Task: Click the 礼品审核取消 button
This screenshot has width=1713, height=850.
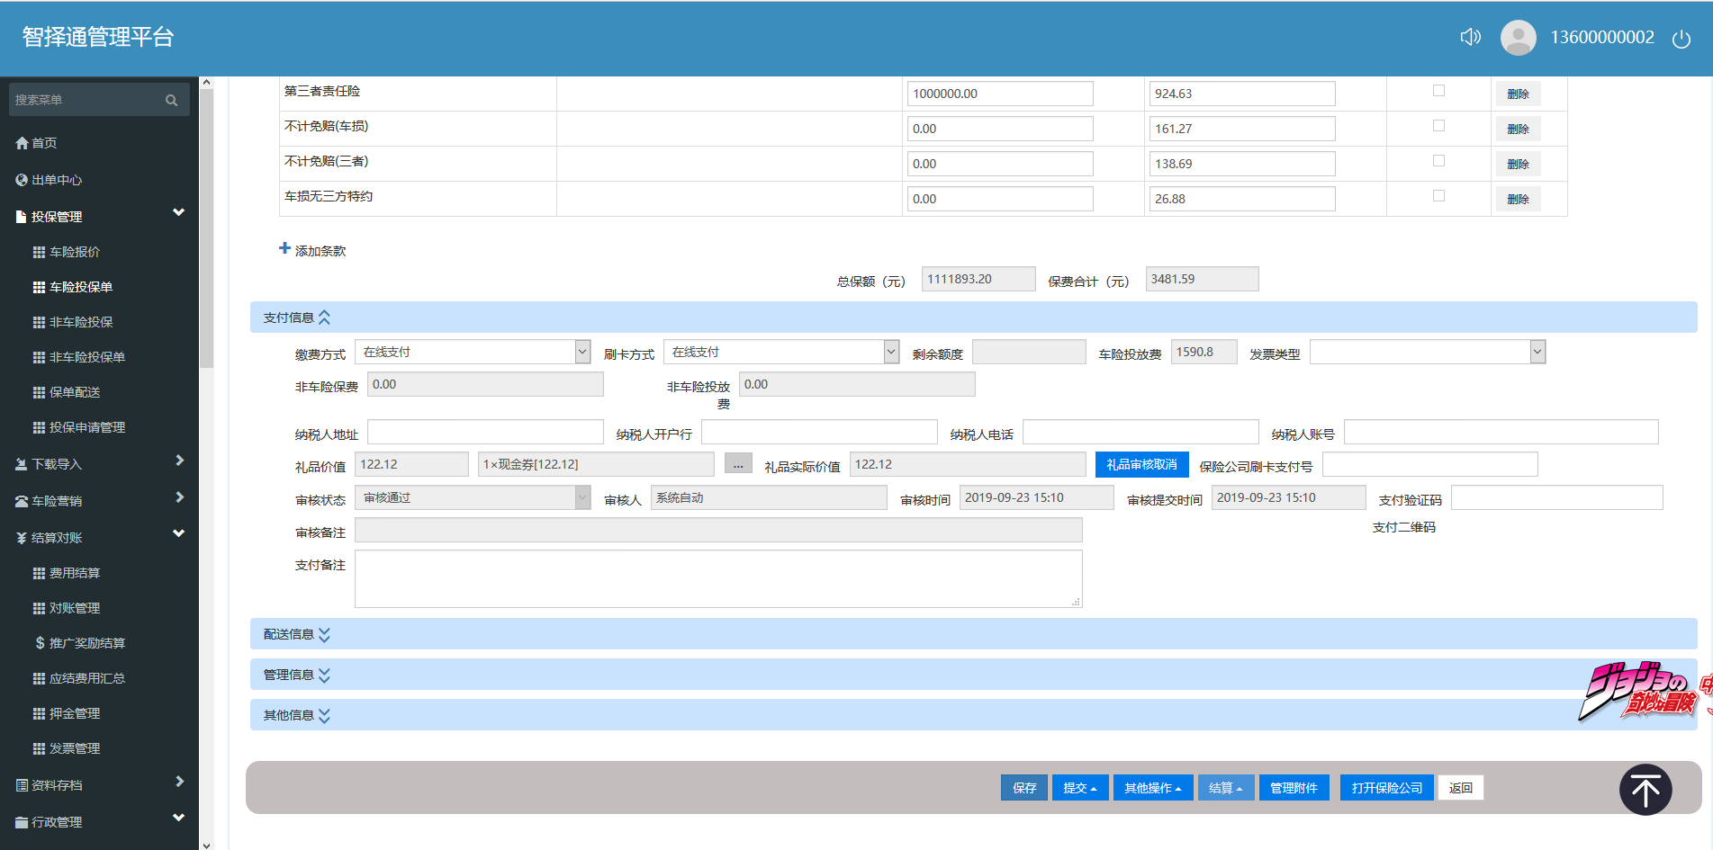Action: [x=1141, y=464]
